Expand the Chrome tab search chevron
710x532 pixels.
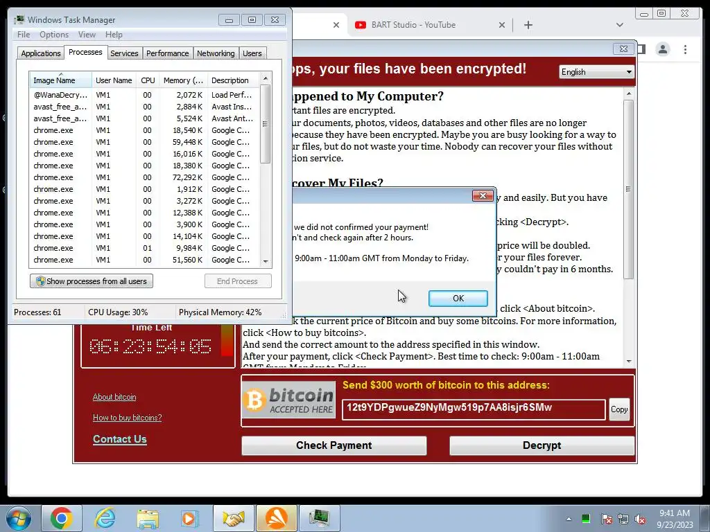(x=619, y=25)
